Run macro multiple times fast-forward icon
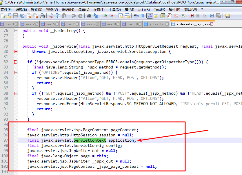 (212, 16)
